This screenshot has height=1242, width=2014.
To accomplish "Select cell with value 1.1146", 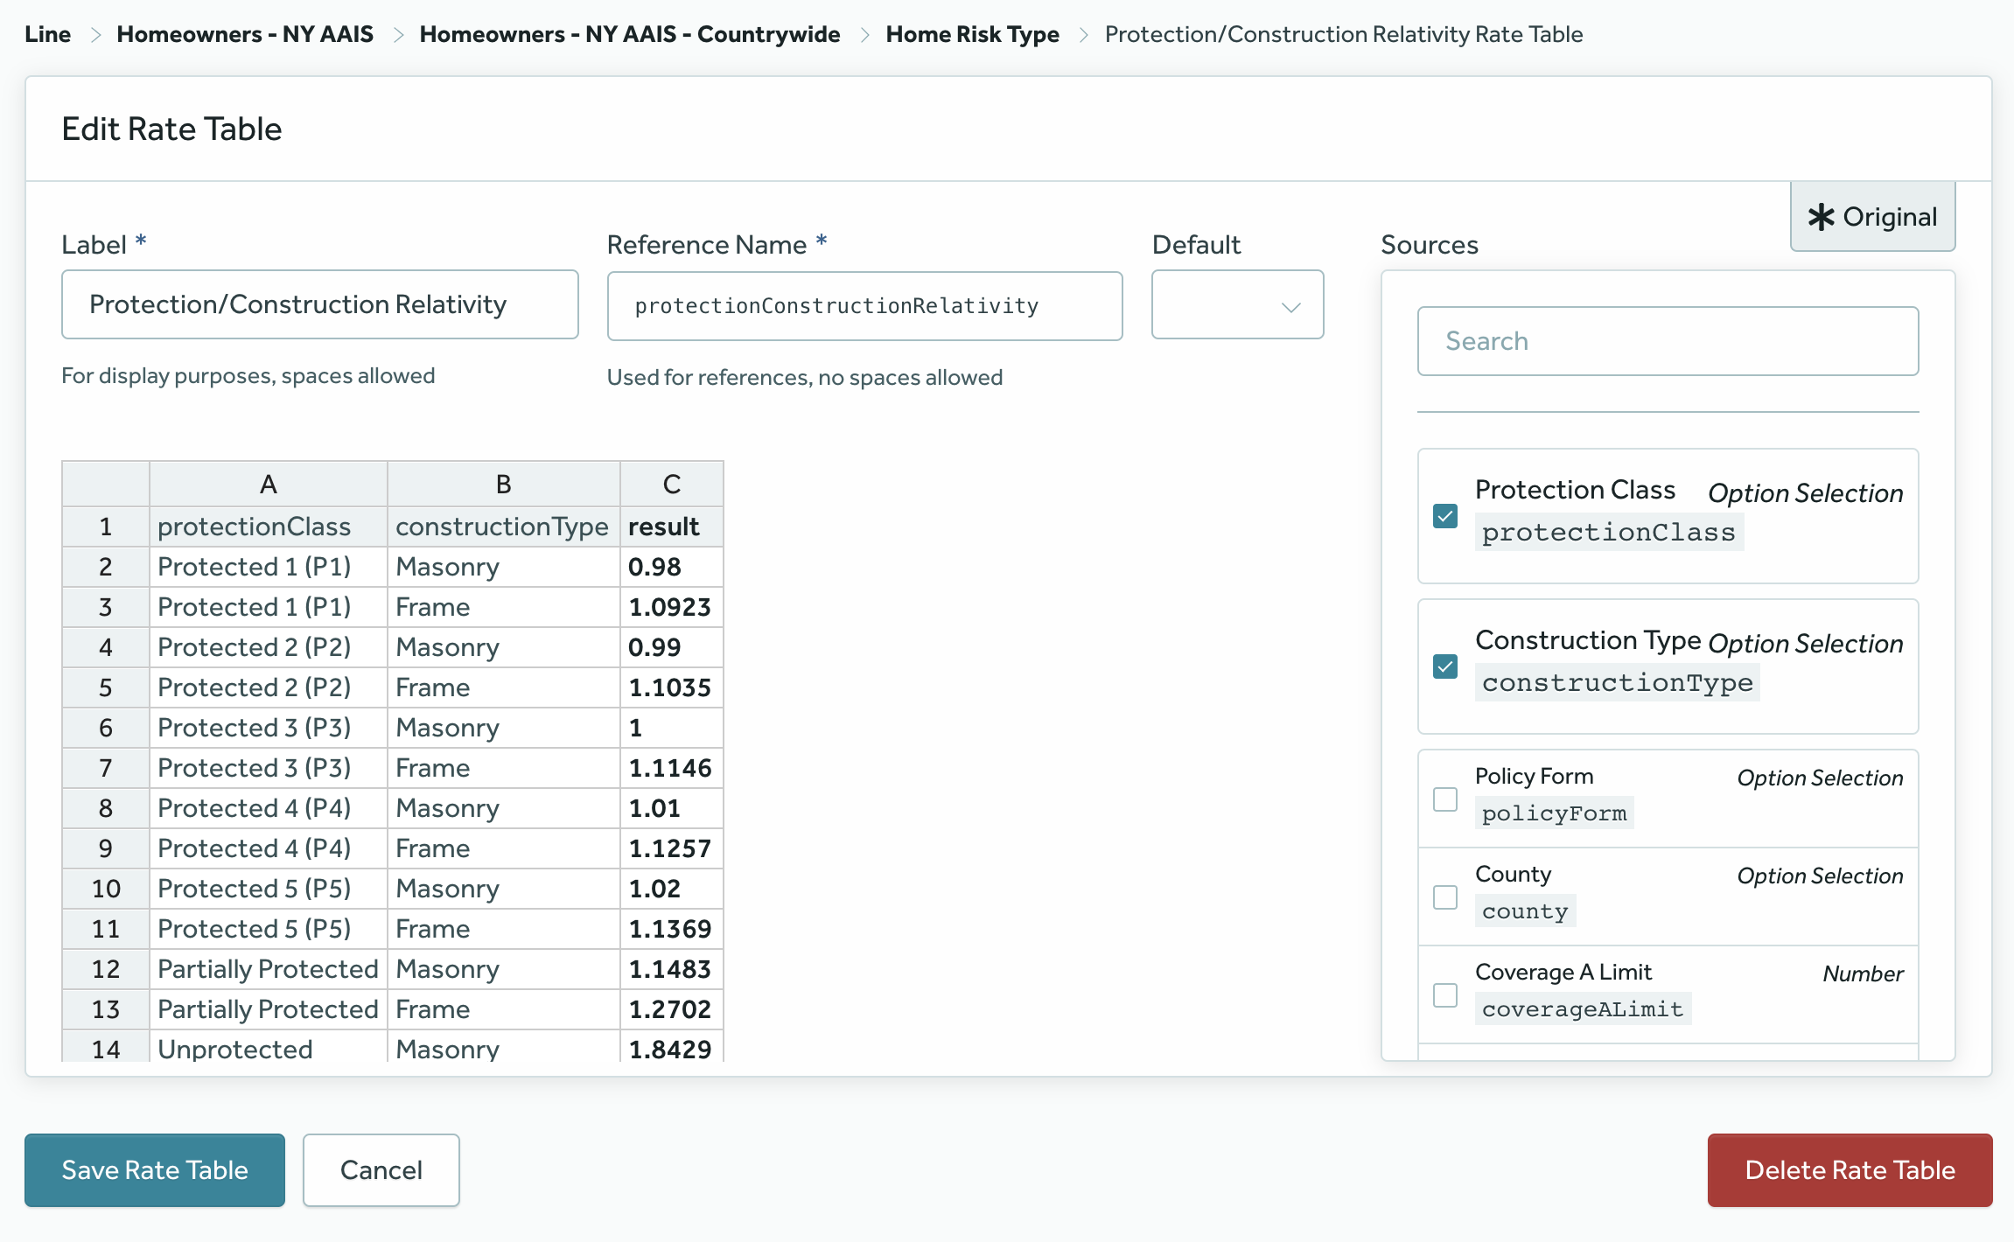I will click(x=672, y=768).
